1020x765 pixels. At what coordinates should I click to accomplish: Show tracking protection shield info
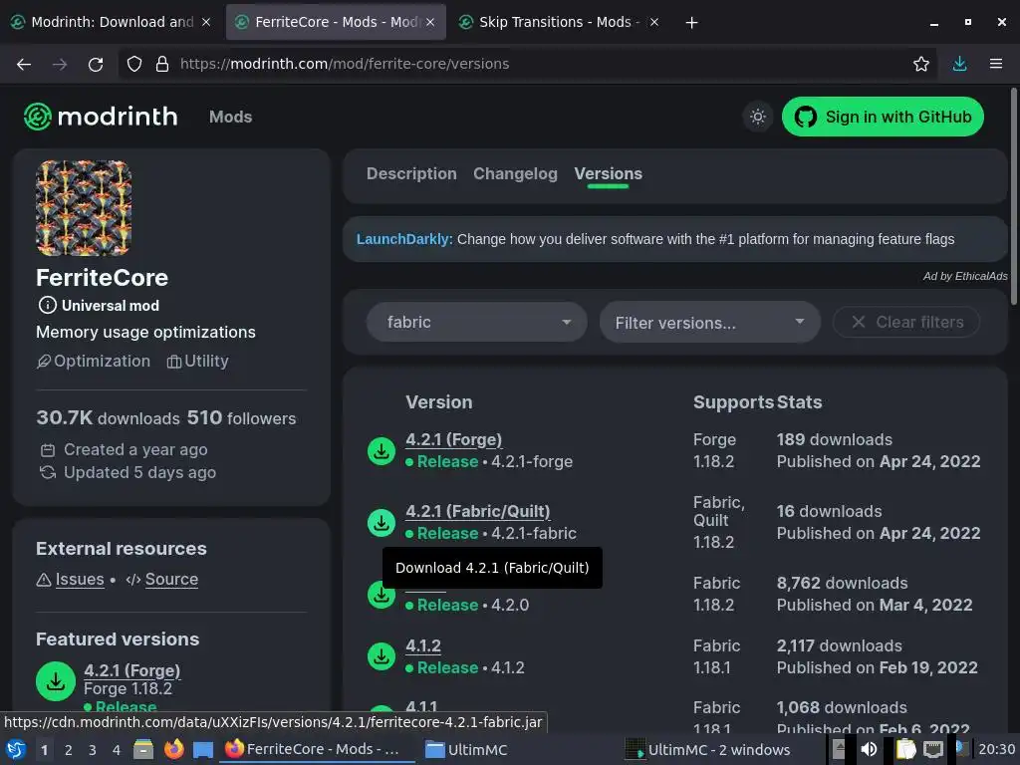[x=134, y=64]
